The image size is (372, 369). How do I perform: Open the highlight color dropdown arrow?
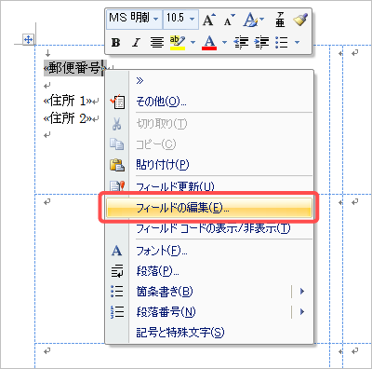point(193,42)
